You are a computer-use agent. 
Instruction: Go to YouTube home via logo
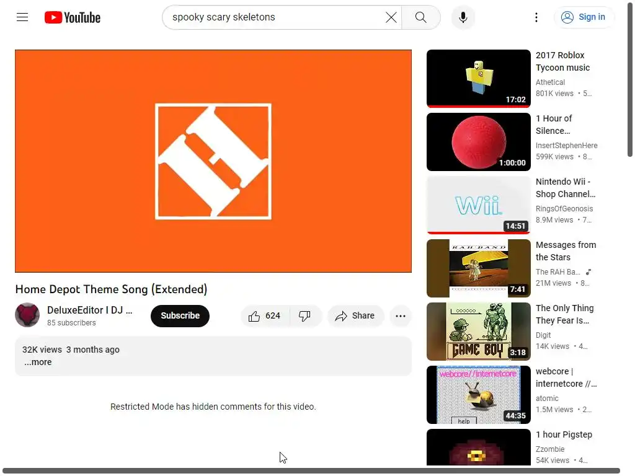[x=73, y=17]
